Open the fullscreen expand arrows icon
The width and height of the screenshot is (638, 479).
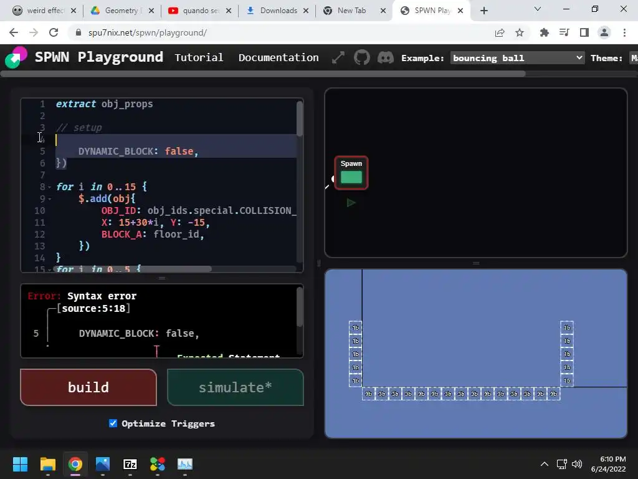pyautogui.click(x=338, y=58)
